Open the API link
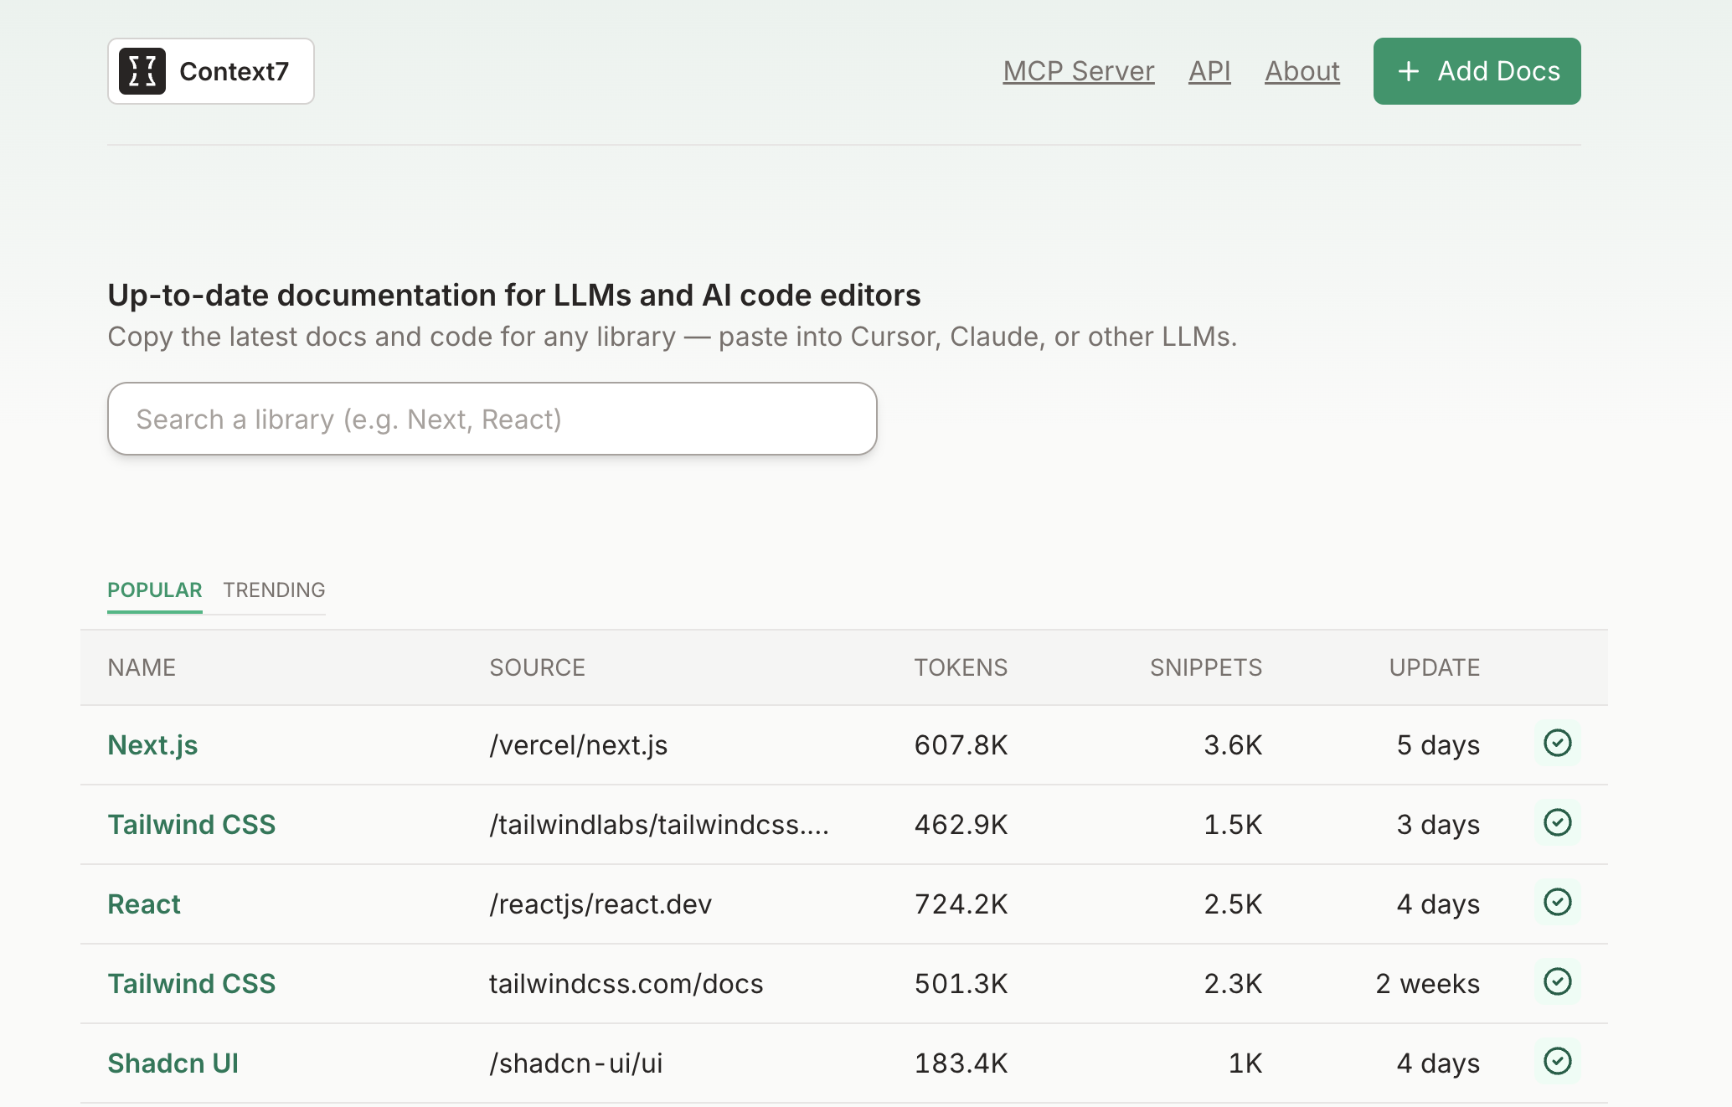Viewport: 1732px width, 1107px height. (1209, 71)
